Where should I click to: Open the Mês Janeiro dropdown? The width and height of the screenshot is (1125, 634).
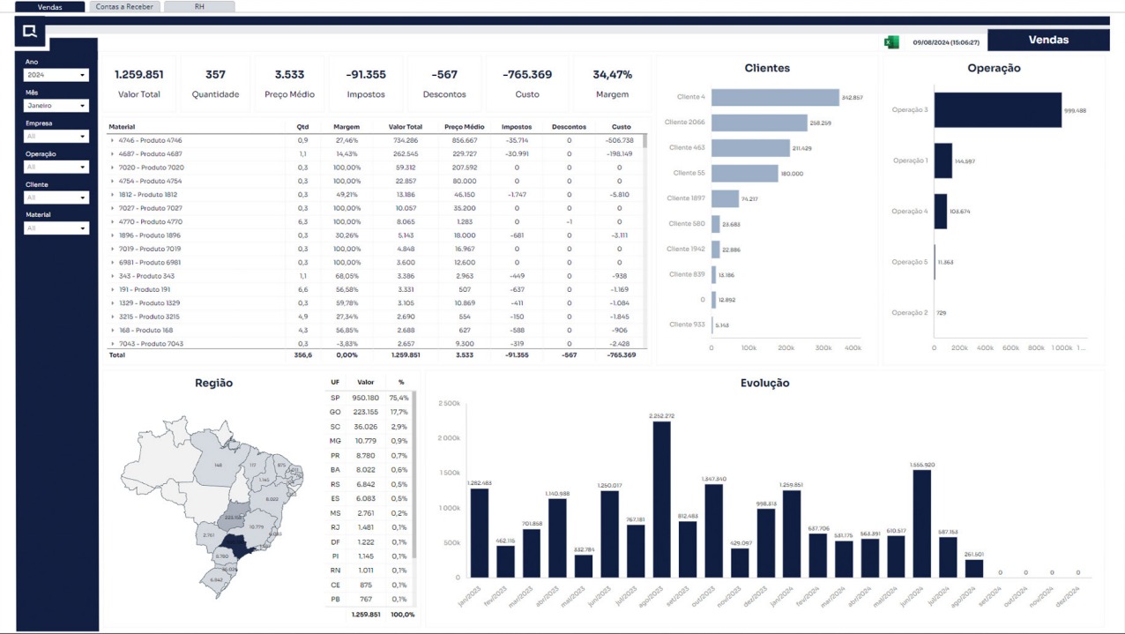pyautogui.click(x=56, y=106)
